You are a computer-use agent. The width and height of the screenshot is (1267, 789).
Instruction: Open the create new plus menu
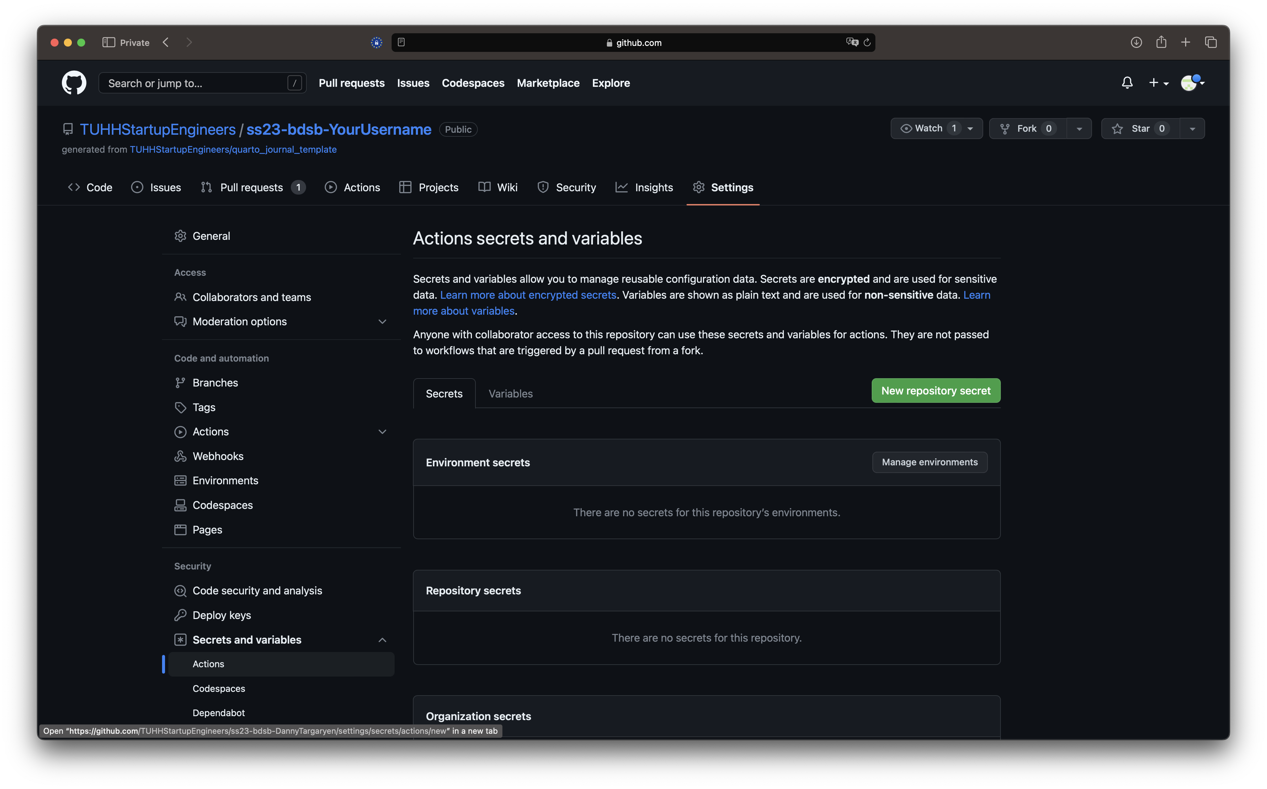(x=1158, y=83)
